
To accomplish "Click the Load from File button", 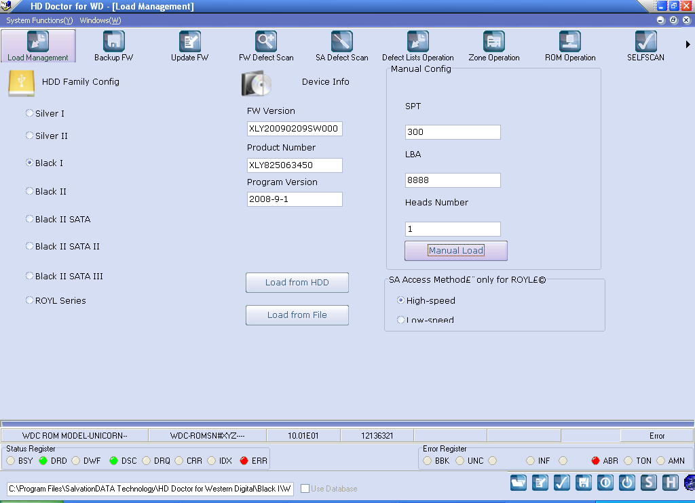I will click(297, 315).
